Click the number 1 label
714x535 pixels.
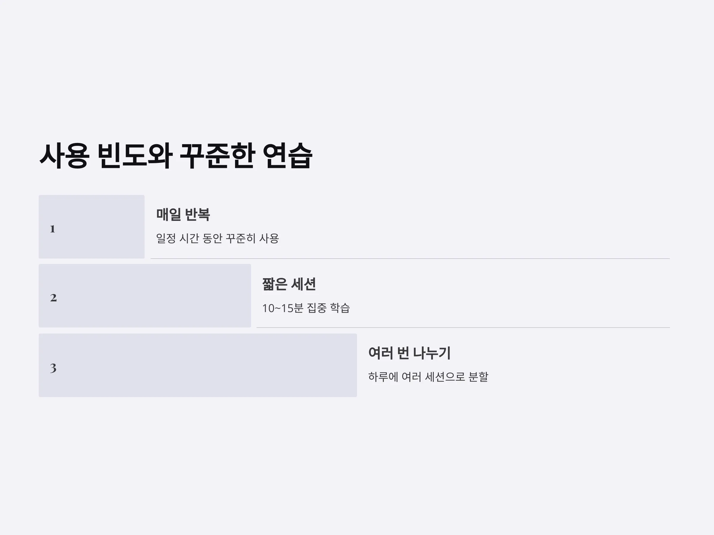click(53, 229)
